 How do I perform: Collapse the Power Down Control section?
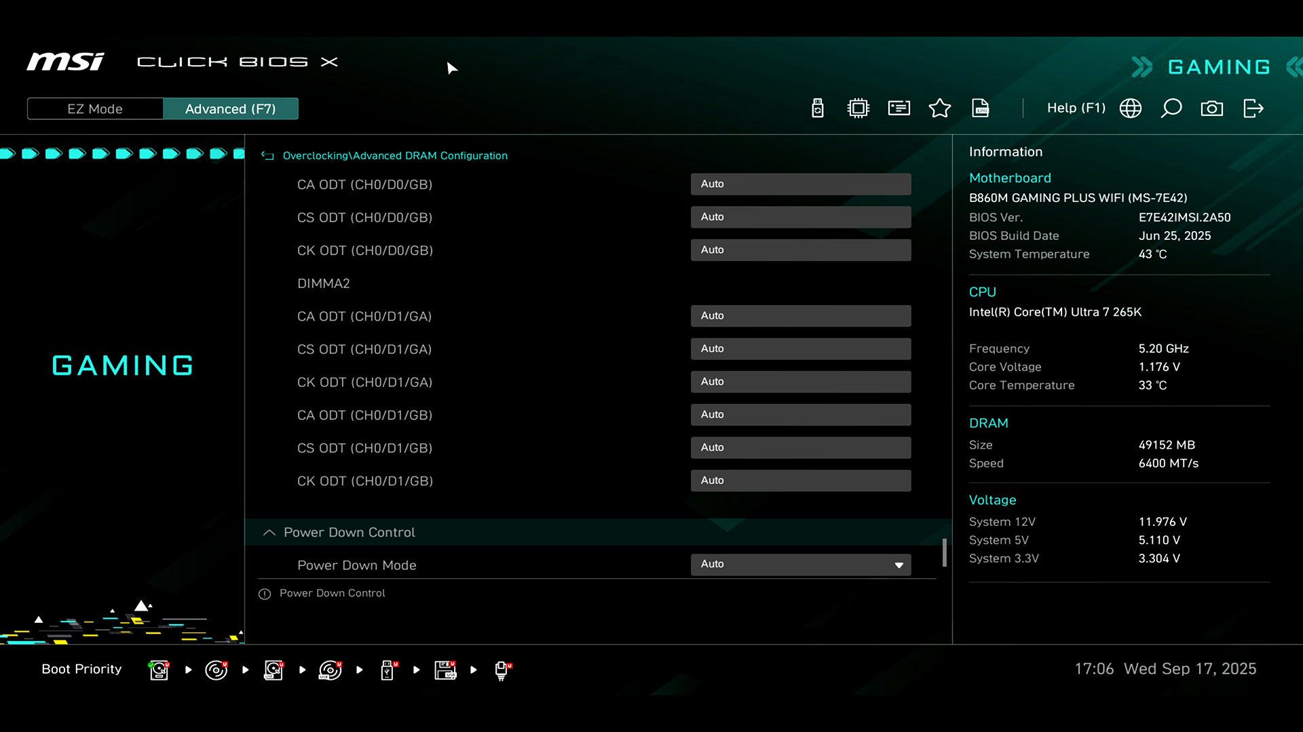[x=269, y=533]
